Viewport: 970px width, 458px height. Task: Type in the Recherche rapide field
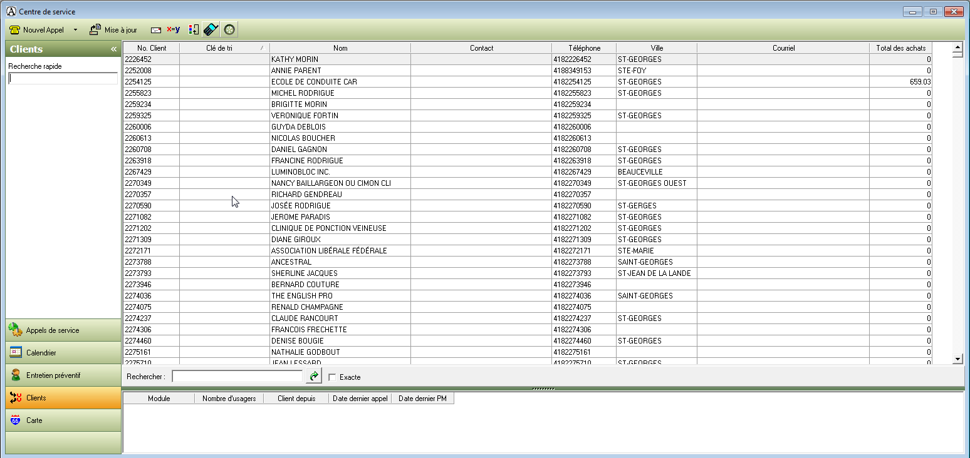[63, 78]
